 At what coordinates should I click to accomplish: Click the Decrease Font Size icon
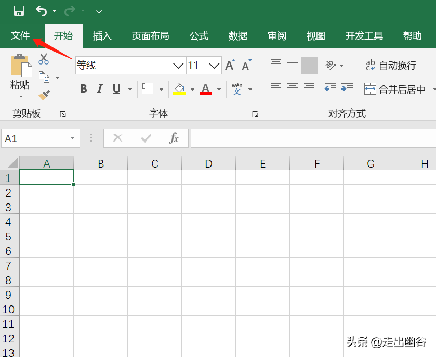(247, 65)
